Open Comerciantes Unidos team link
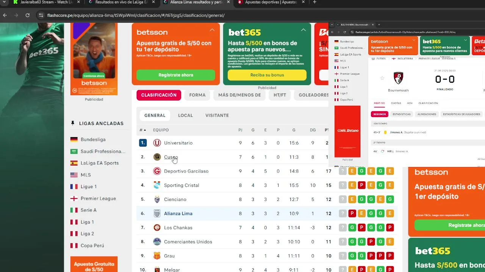 coord(188,242)
